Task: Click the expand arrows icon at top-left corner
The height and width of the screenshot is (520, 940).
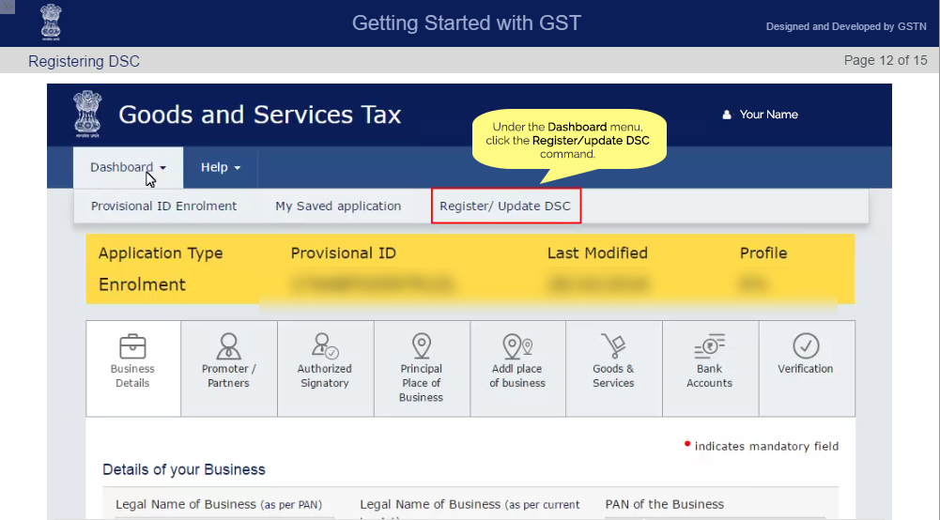Action: pos(8,7)
